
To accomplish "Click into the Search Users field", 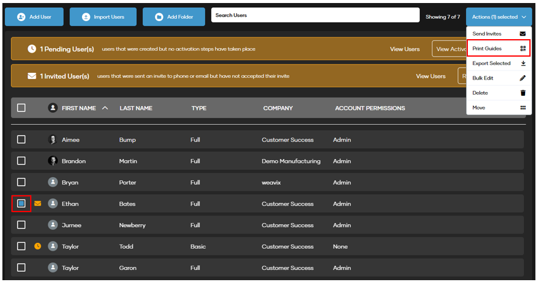I will coord(315,15).
